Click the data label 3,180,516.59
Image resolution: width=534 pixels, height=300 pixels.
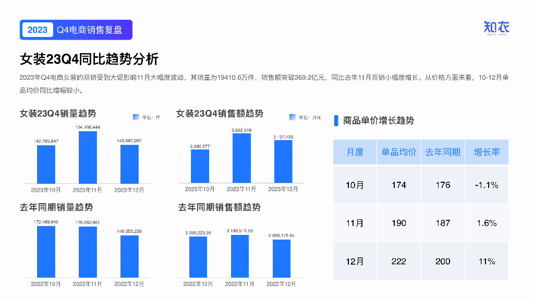[240, 231]
